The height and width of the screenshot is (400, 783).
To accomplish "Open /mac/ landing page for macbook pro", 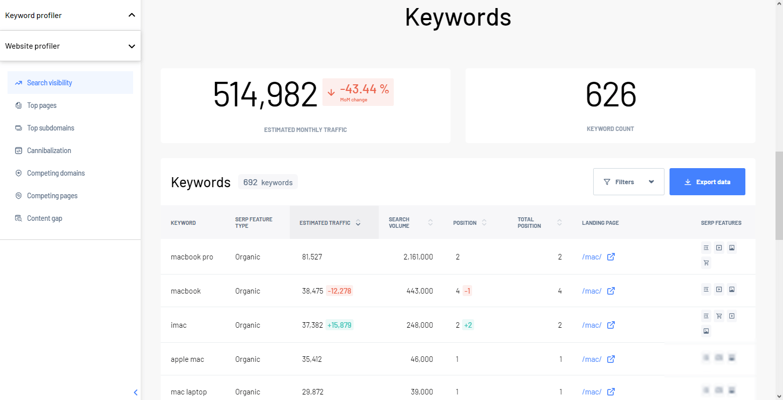I will tap(592, 257).
